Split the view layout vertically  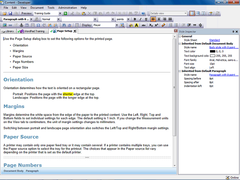click(203, 13)
